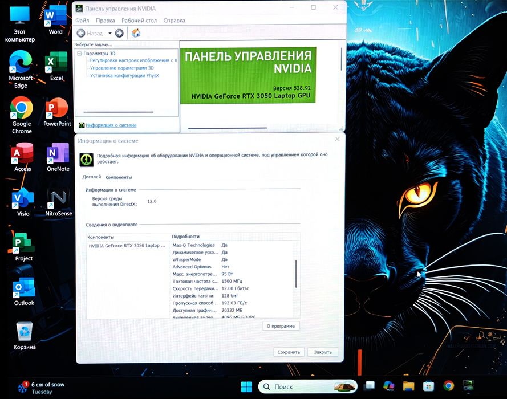Open the NitroSense desktop shortcut
The height and width of the screenshot is (399, 507).
(x=59, y=202)
